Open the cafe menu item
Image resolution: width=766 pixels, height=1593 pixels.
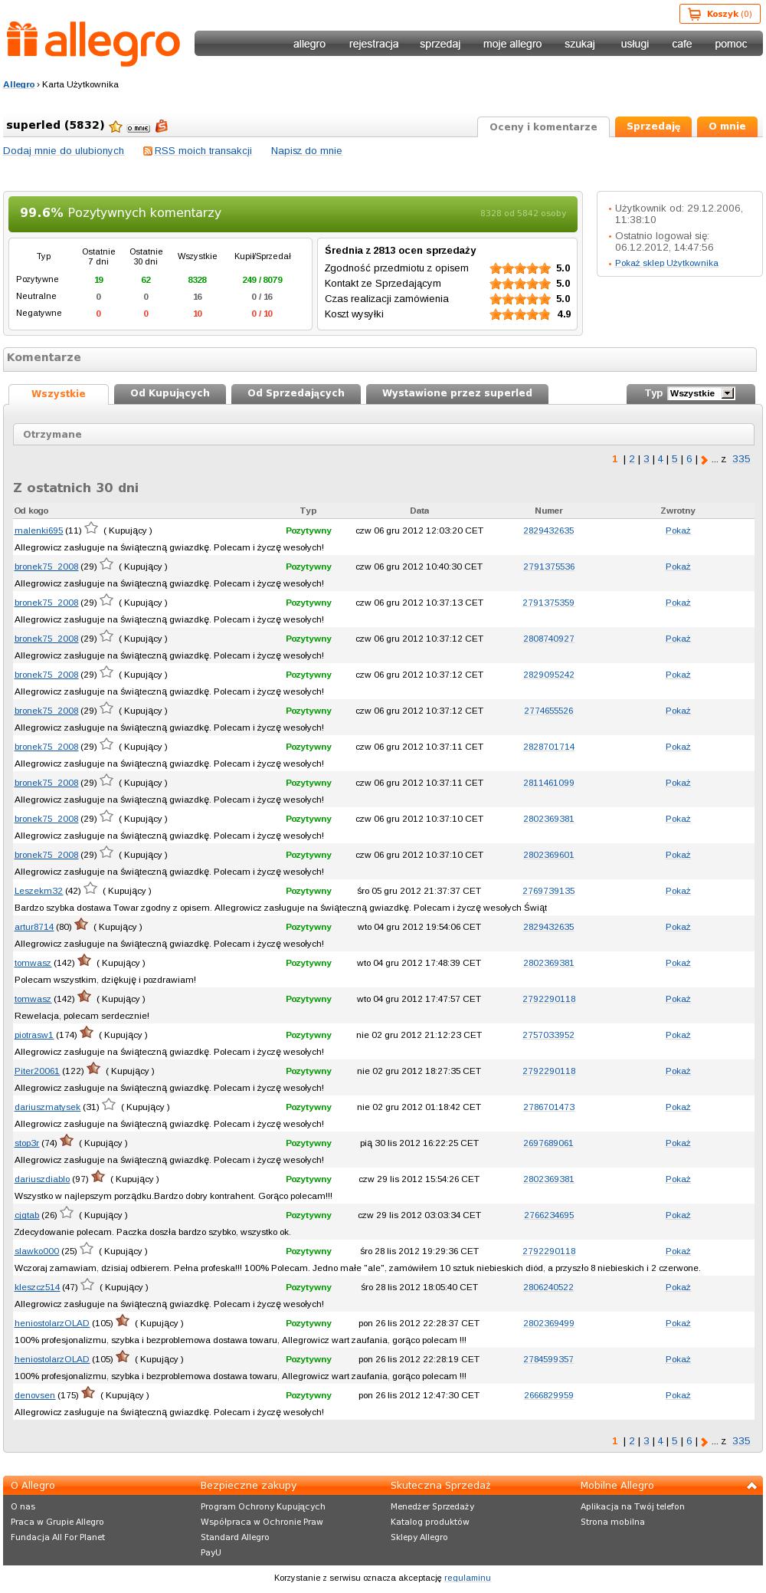[x=682, y=44]
